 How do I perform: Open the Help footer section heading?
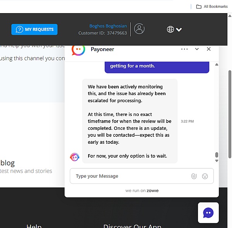(x=34, y=226)
